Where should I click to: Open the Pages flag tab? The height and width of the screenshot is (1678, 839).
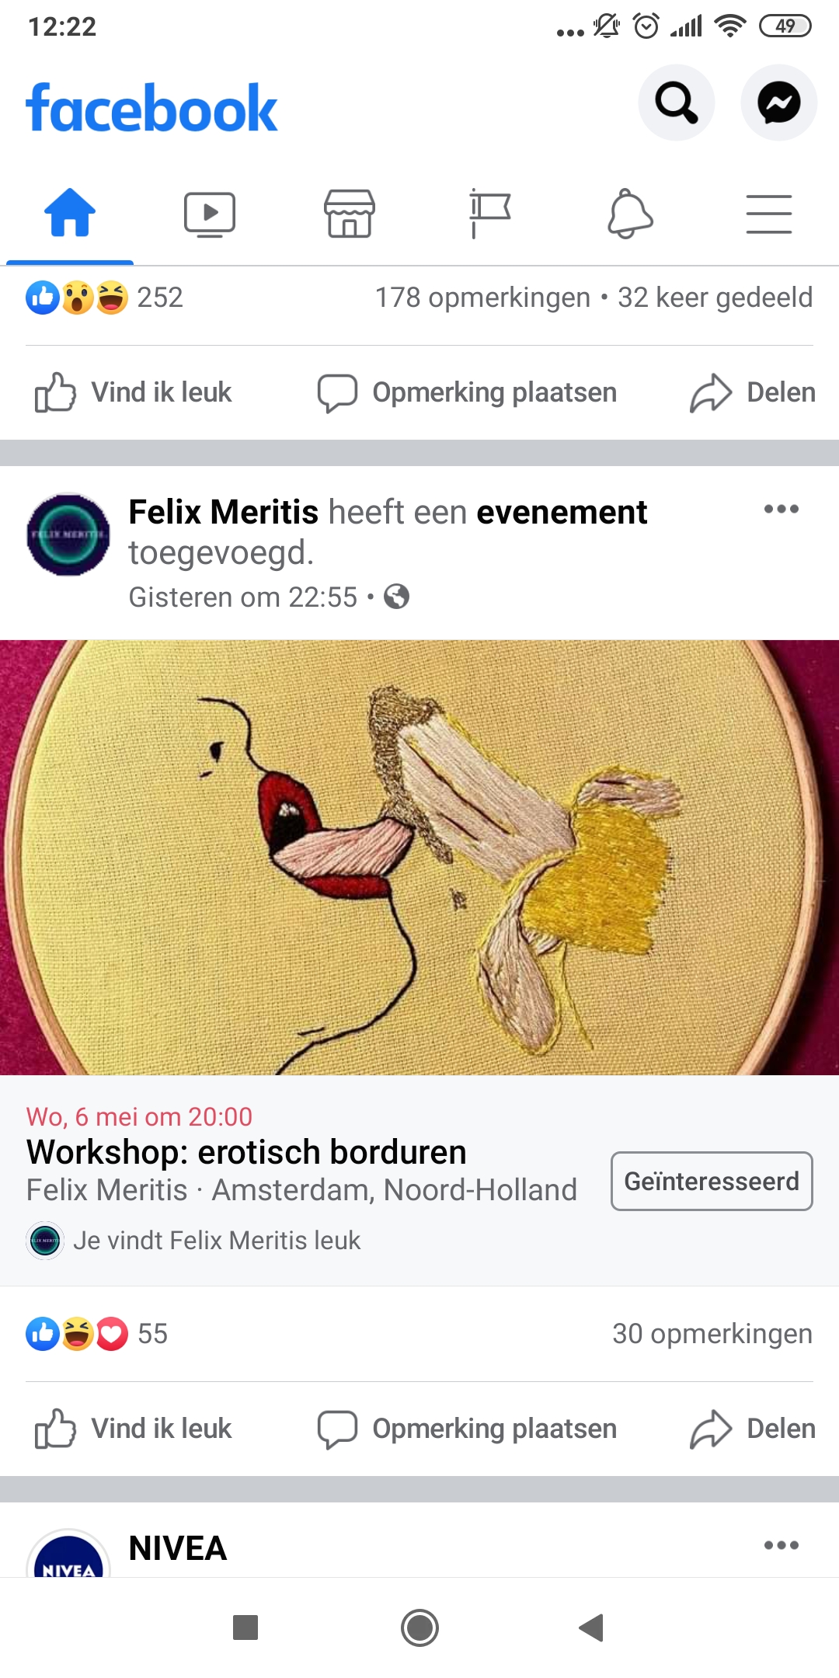point(489,214)
